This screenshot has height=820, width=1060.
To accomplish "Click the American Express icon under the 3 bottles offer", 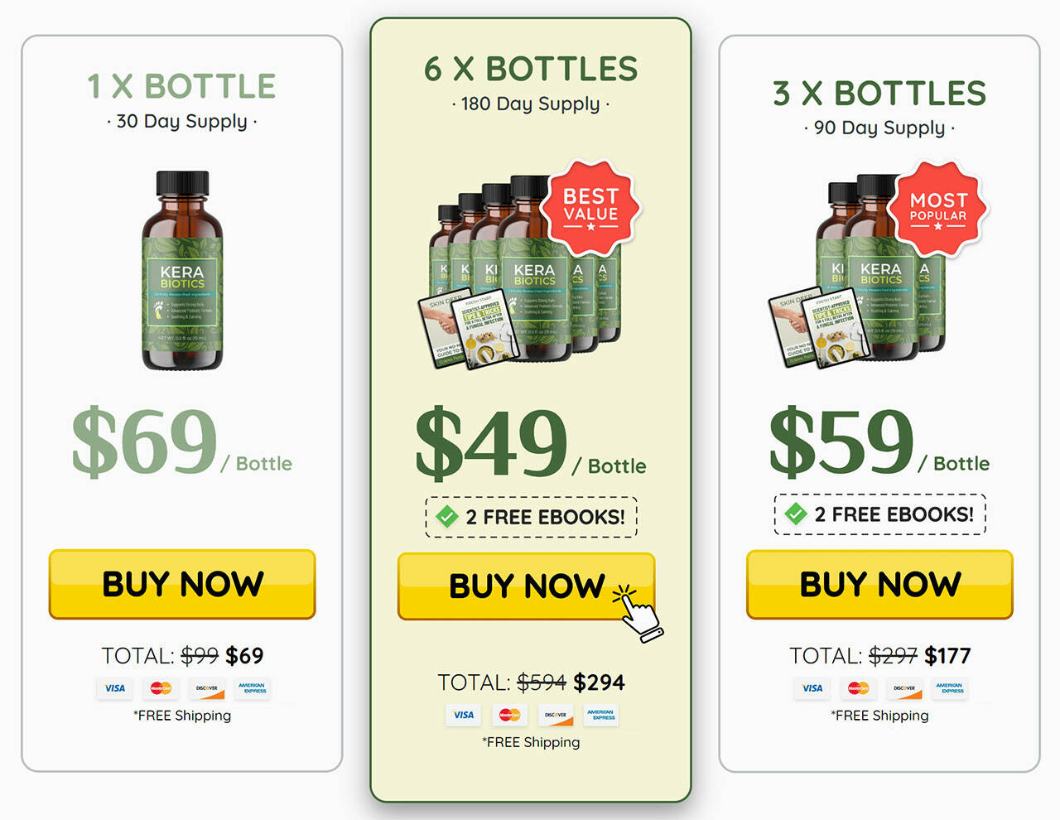I will click(x=950, y=688).
